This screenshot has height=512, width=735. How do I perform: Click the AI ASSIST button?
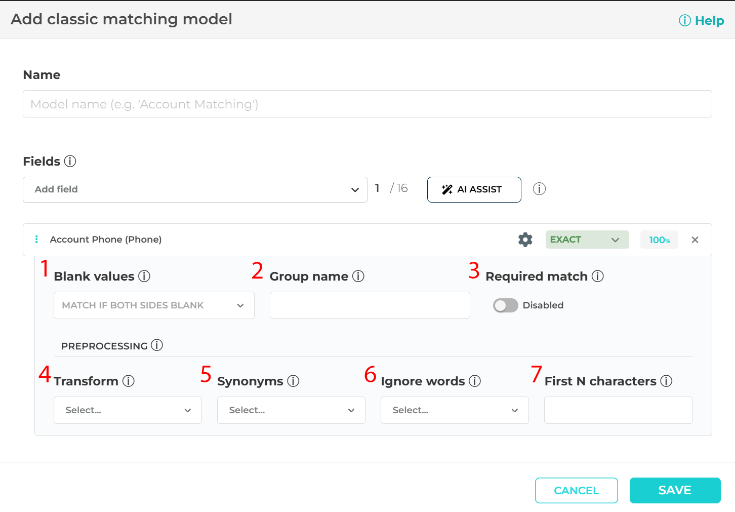[x=474, y=189]
